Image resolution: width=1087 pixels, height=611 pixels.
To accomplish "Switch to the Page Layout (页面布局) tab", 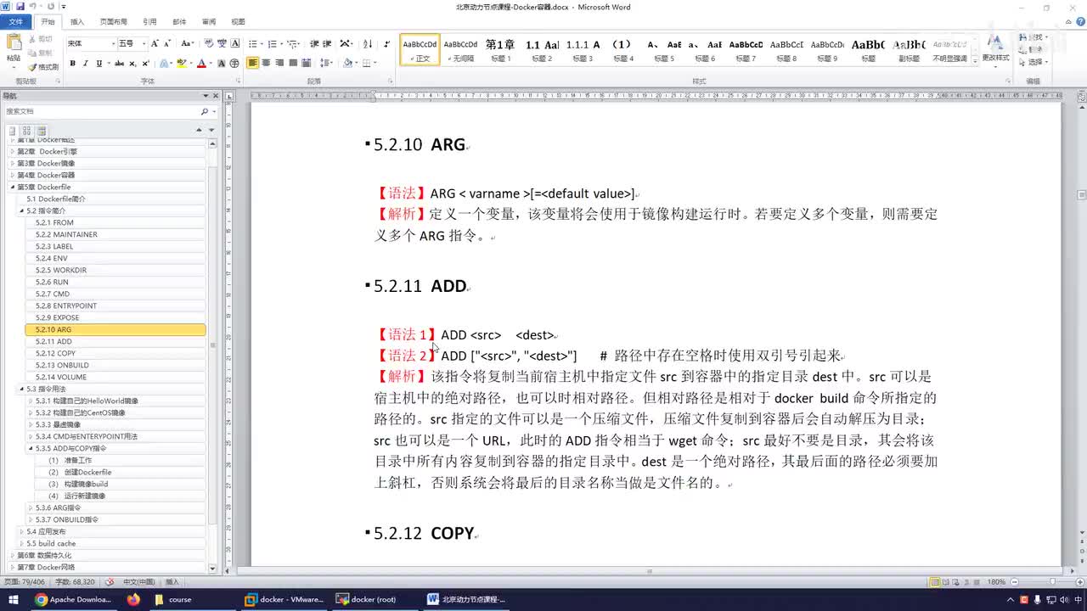I will tap(114, 22).
